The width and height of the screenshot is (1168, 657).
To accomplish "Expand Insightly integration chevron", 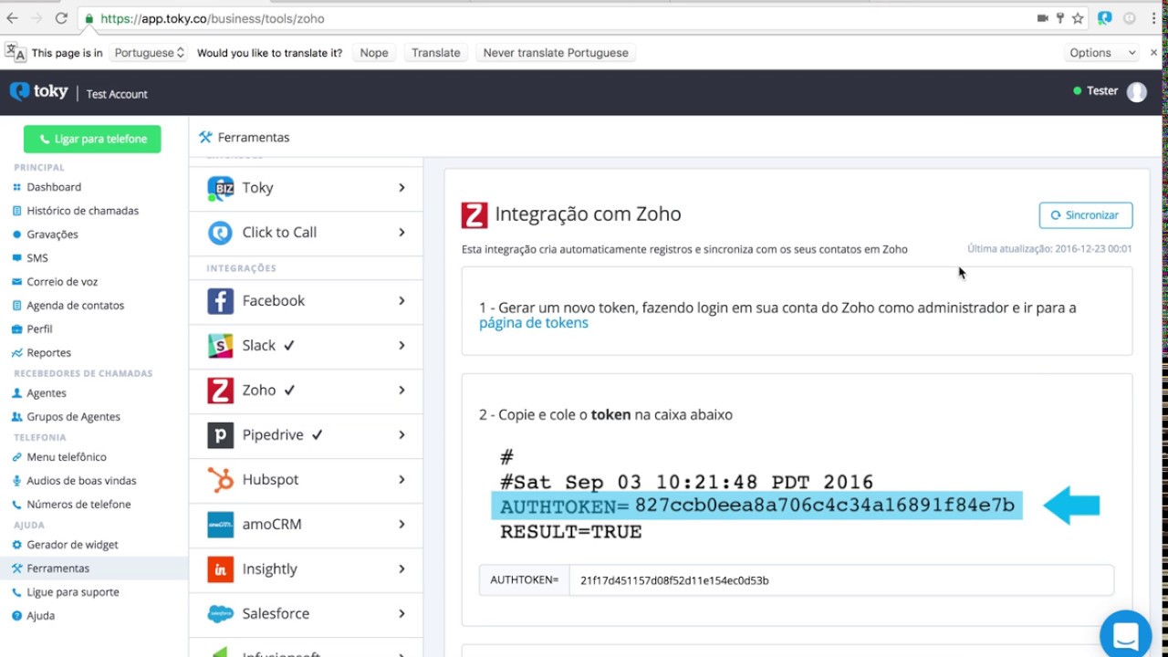I will 401,569.
